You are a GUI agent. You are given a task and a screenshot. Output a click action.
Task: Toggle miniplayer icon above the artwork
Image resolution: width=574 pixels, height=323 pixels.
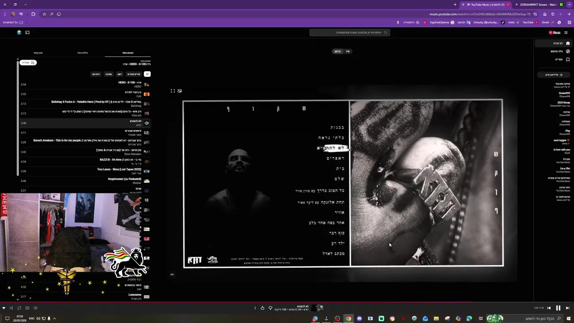(x=180, y=91)
